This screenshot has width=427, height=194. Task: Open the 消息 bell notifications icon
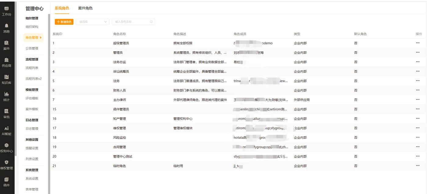click(x=6, y=26)
